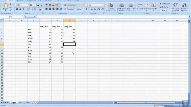Click Combinar y centrar button

pos(73,9)
